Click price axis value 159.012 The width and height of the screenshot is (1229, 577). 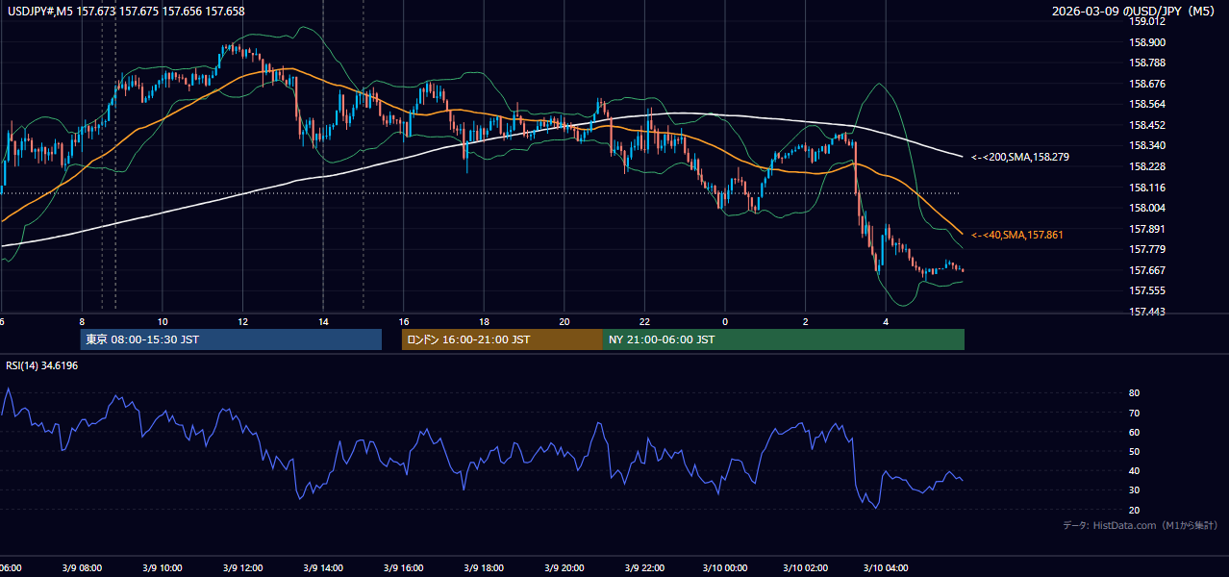[1147, 21]
